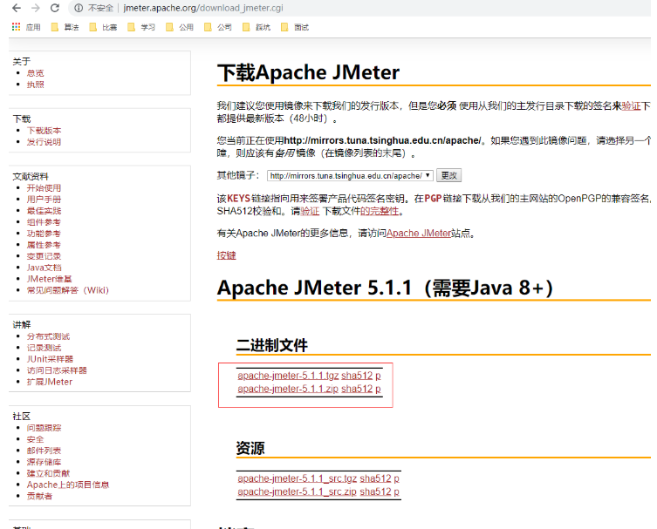
Task: Open the Java文档 link
Action: [x=44, y=268]
